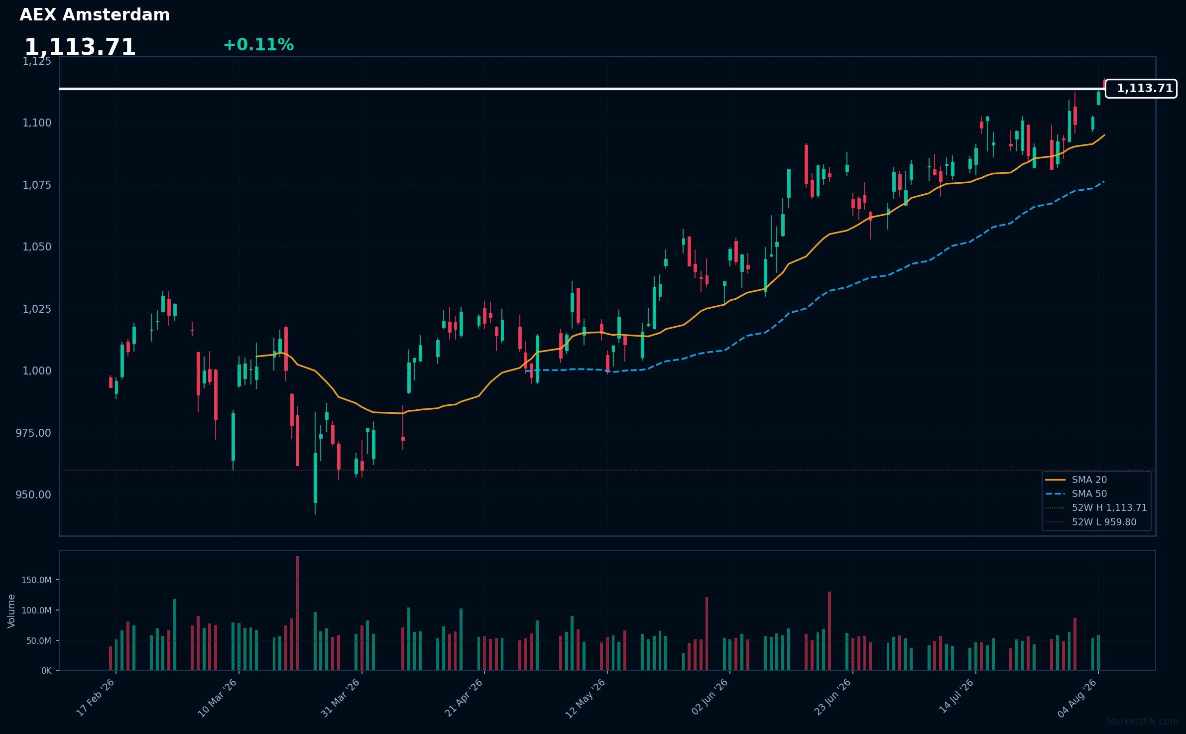1186x734 pixels.
Task: Click the AEX Amsterdam chart title
Action: [x=95, y=15]
